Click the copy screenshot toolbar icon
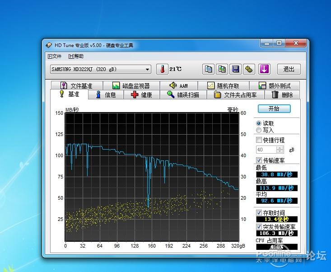 click(222, 69)
